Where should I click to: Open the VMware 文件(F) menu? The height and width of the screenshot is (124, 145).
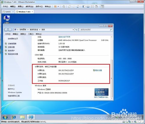point(5,7)
